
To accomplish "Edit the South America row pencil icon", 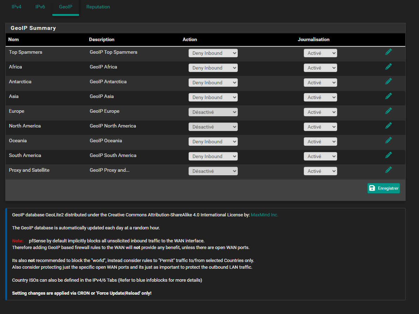I will (x=388, y=155).
